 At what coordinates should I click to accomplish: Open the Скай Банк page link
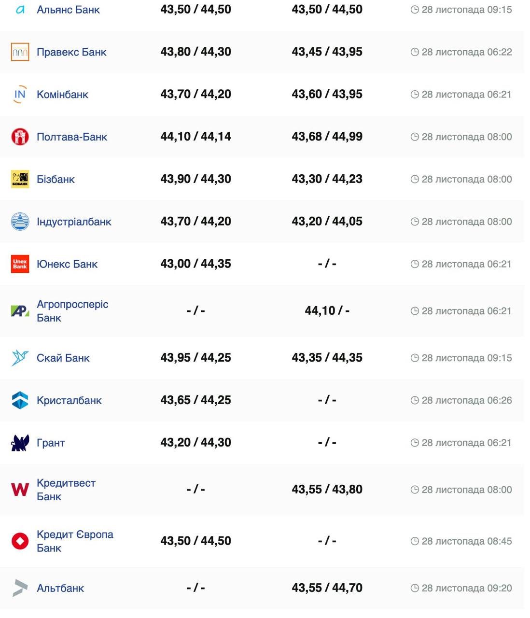tap(63, 358)
